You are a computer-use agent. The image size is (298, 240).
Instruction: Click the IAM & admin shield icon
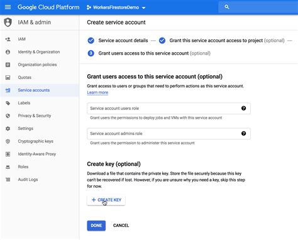coord(8,22)
